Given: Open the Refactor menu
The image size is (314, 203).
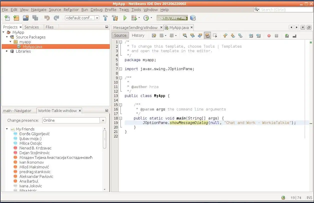Looking at the screenshot, I should click(71, 10).
